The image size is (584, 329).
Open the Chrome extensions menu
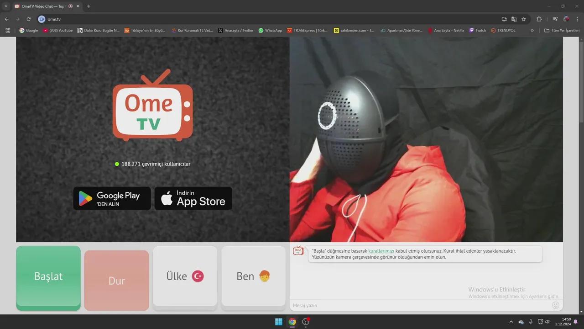[x=539, y=19]
